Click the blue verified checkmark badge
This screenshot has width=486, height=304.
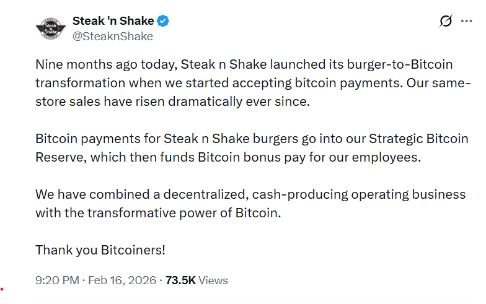tap(163, 22)
